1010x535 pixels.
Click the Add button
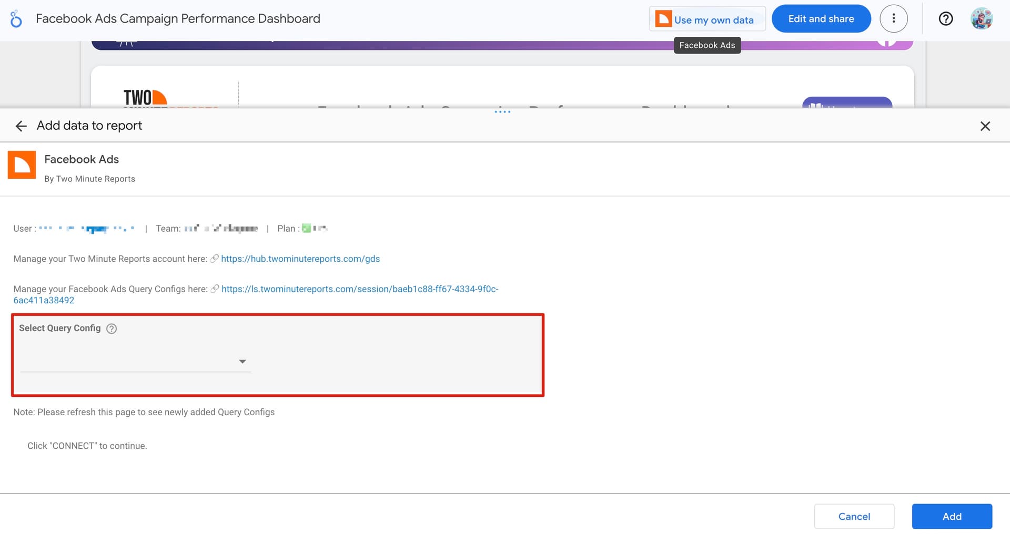(952, 516)
